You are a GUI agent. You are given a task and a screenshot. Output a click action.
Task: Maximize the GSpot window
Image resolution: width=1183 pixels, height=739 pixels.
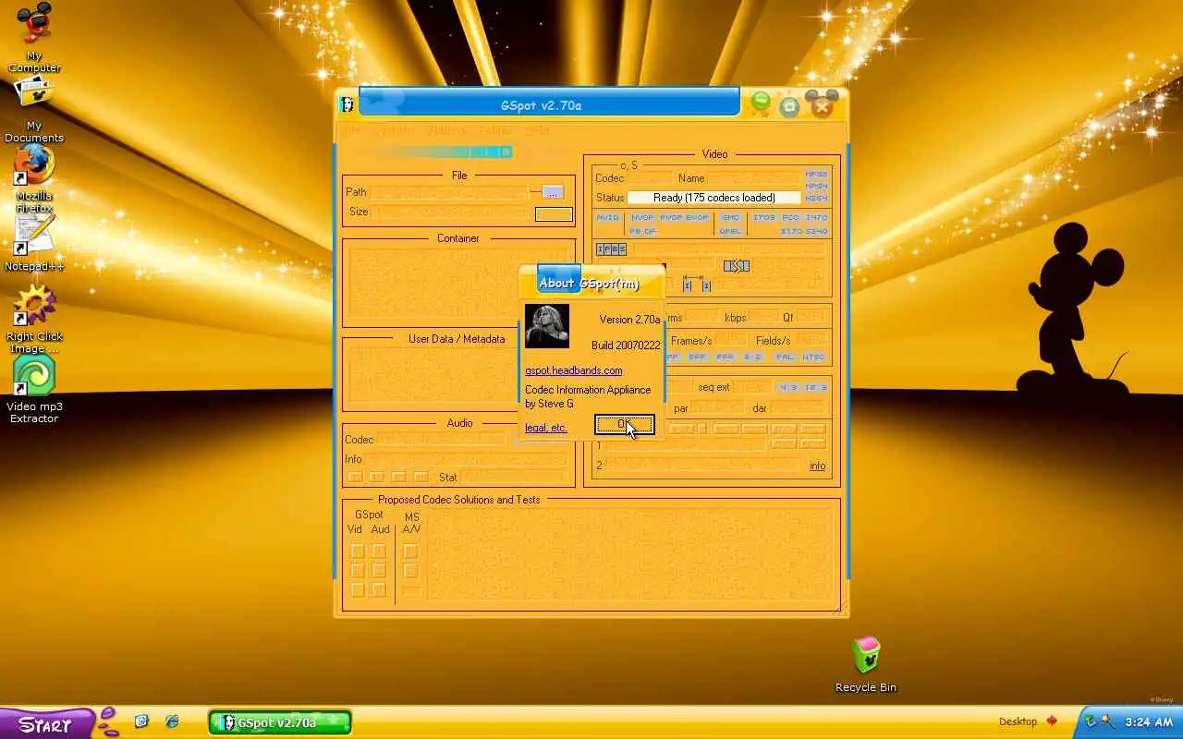pos(789,106)
